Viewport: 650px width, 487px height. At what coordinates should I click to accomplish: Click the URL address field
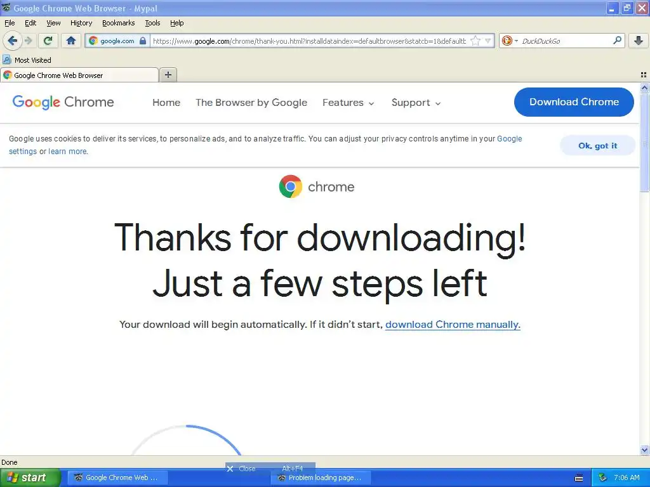tap(309, 41)
